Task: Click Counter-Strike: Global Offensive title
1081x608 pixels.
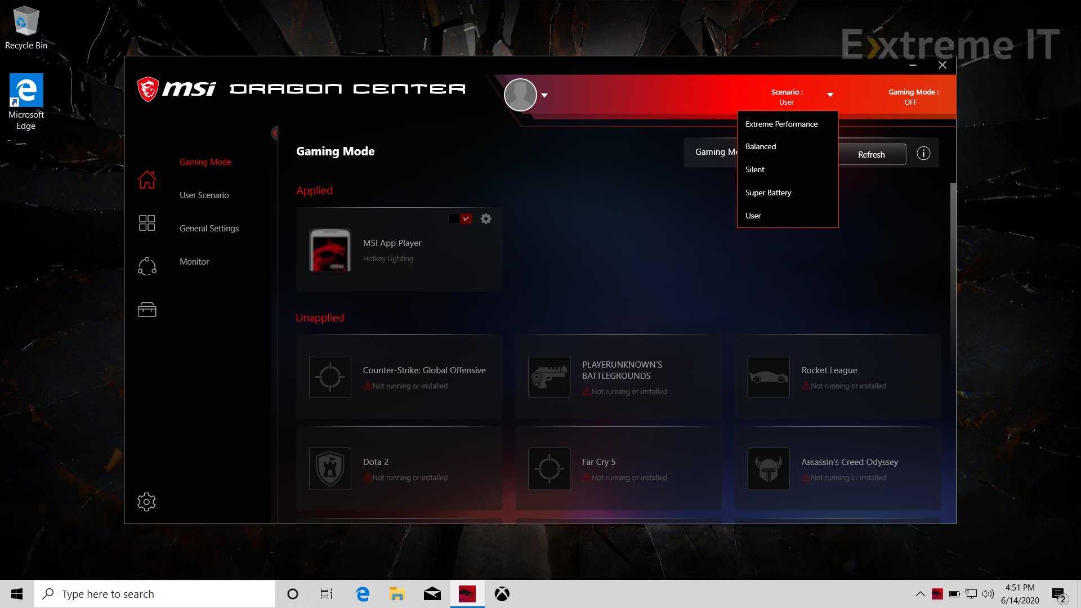Action: point(424,370)
